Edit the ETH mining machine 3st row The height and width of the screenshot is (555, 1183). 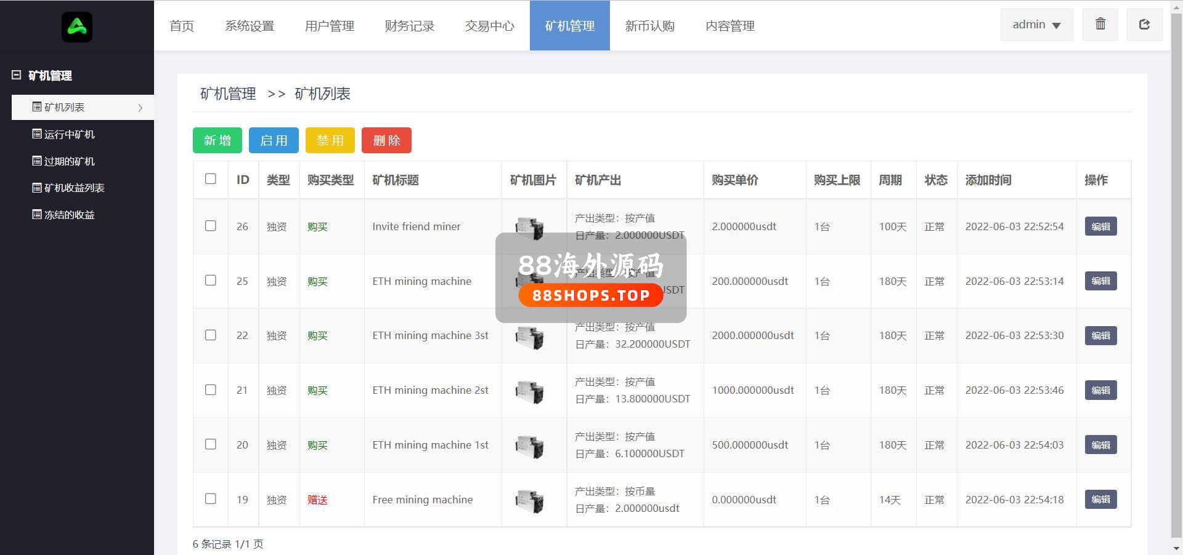[x=1100, y=335]
